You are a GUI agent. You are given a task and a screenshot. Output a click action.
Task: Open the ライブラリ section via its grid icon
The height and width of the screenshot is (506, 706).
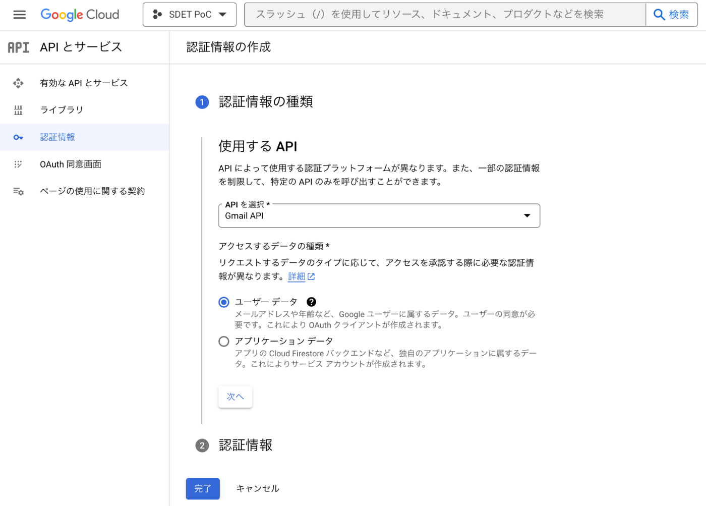coord(18,110)
